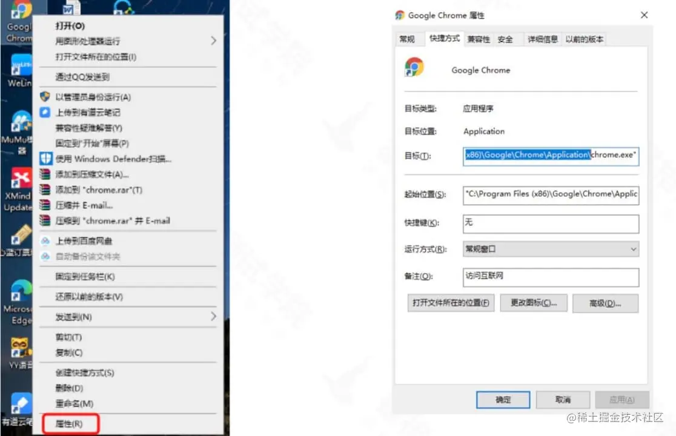Confirm with the 确定 button
This screenshot has width=676, height=436.
coord(503,400)
